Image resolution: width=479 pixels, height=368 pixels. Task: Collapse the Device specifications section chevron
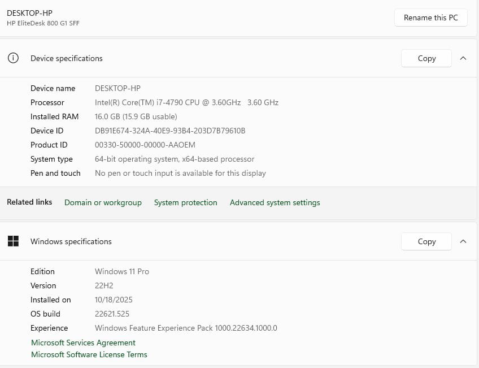click(463, 58)
